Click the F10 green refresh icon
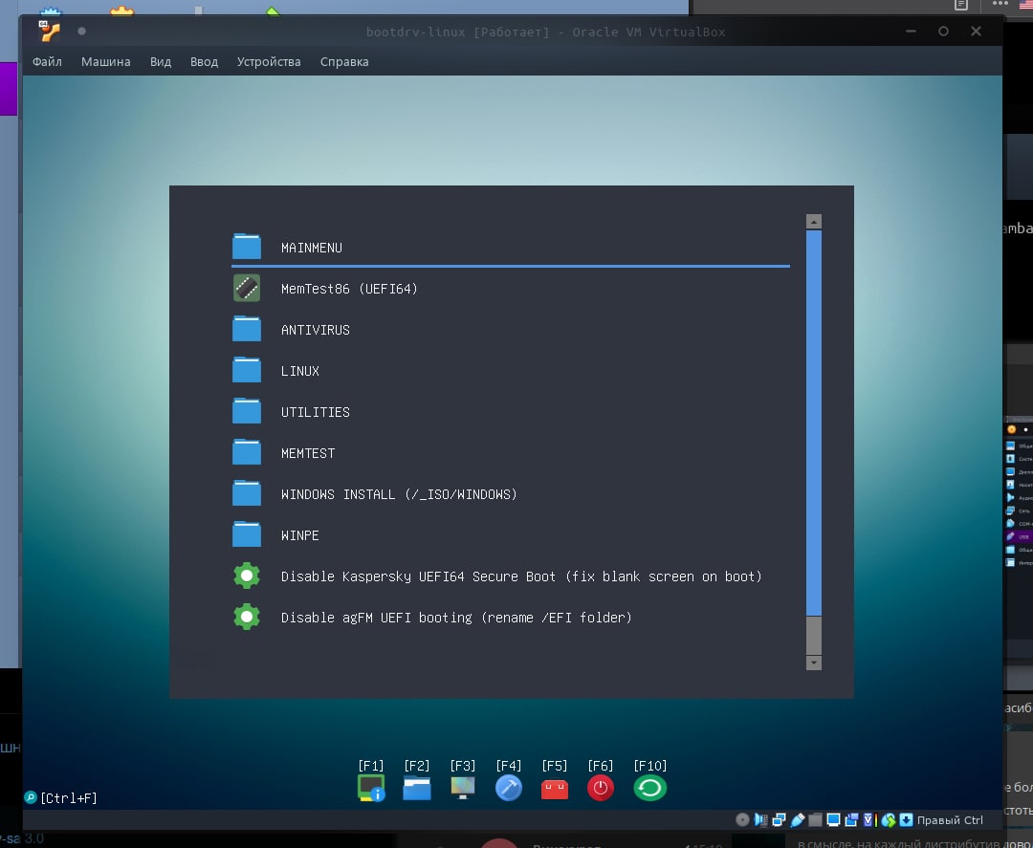The image size is (1033, 848). click(x=649, y=788)
